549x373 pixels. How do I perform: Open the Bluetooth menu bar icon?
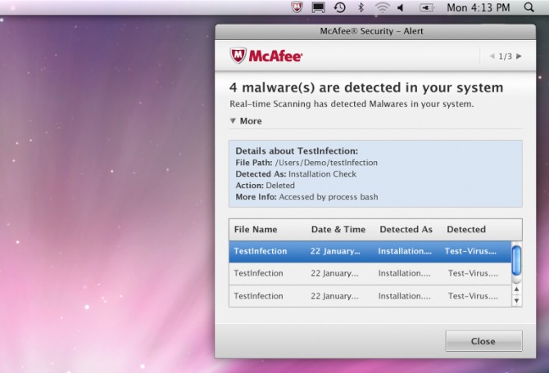361,7
